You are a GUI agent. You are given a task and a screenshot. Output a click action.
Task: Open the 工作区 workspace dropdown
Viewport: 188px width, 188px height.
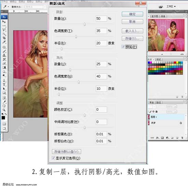(x=171, y=6)
